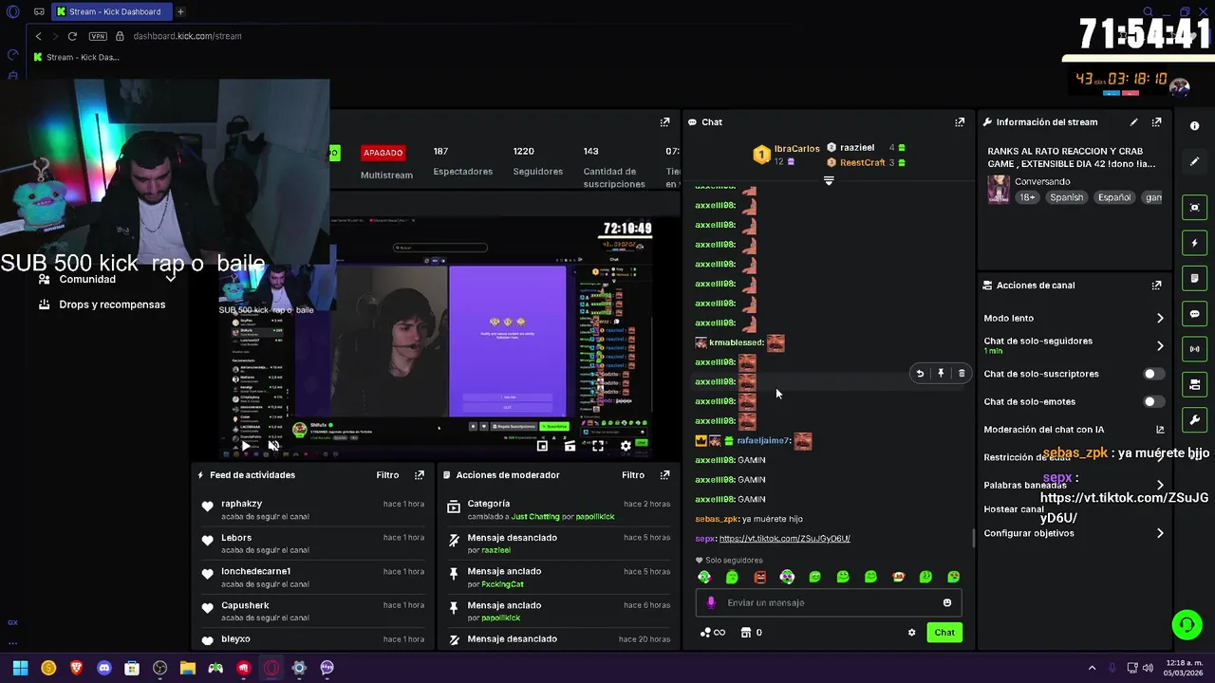
Task: Edit stream information with the pencil icon
Action: 1133,122
